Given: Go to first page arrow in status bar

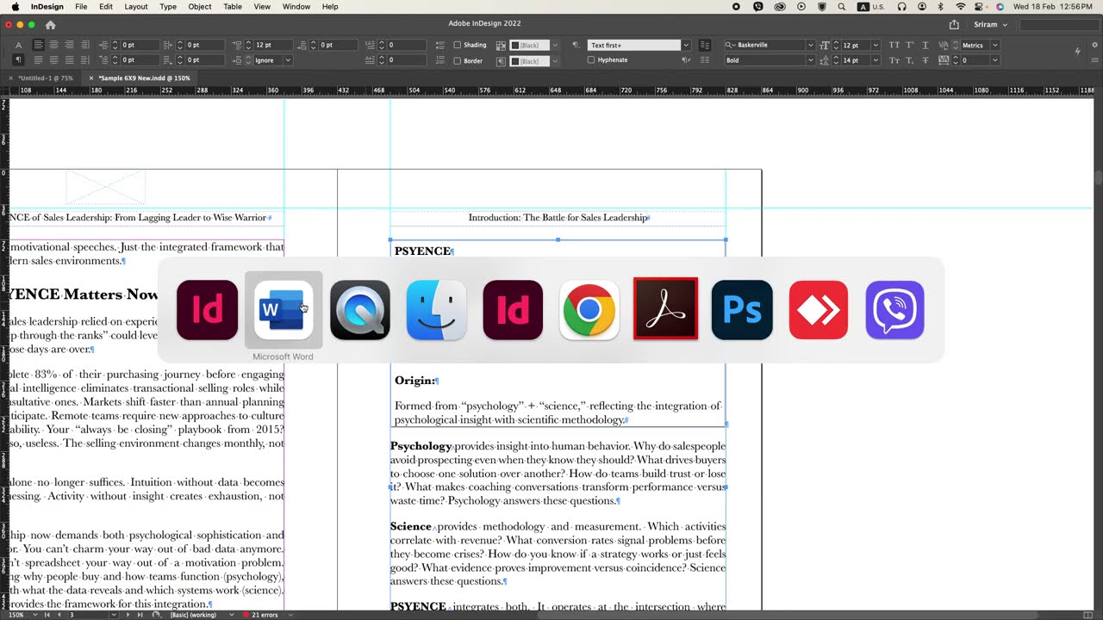Looking at the screenshot, I should (47, 615).
